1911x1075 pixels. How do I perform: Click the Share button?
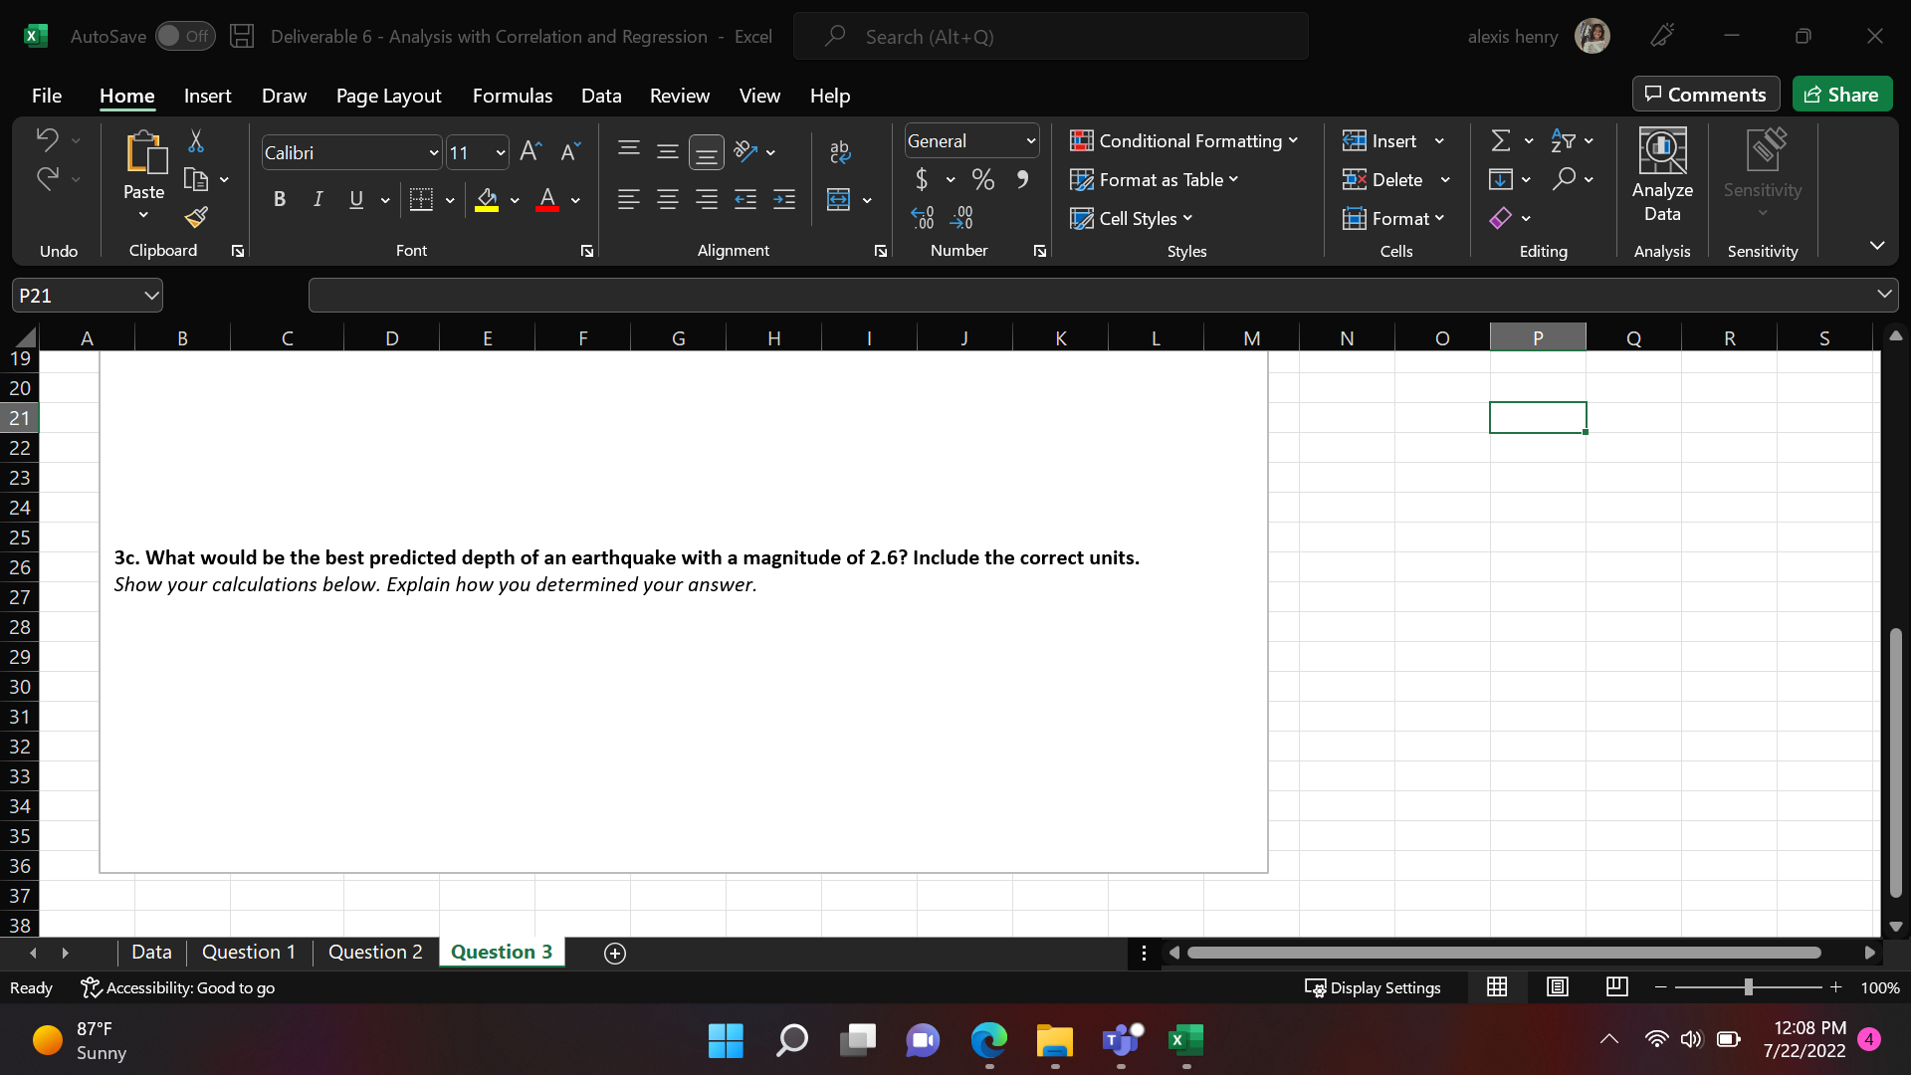click(1842, 94)
